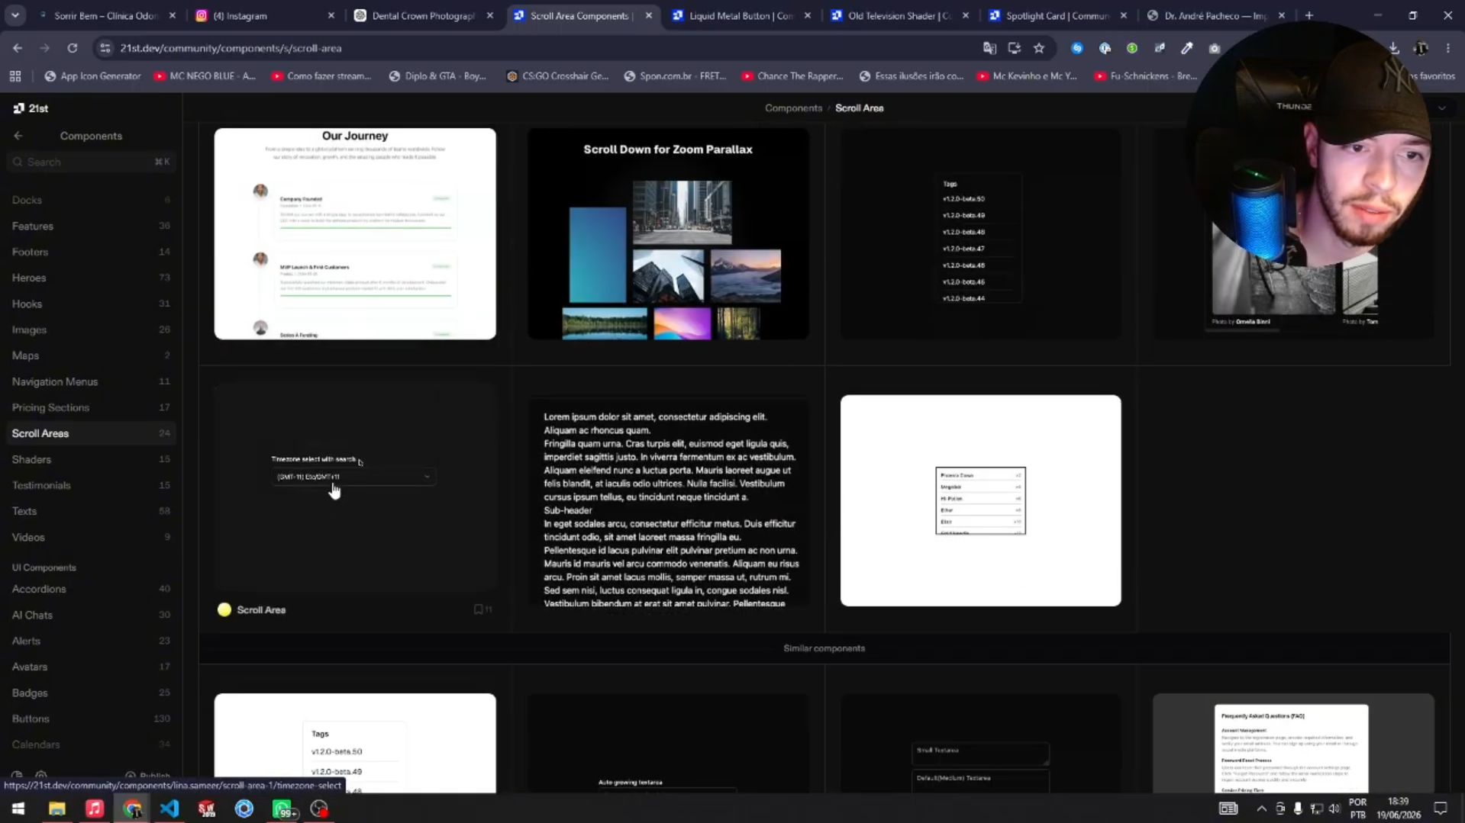Viewport: 1465px width, 823px height.
Task: Switch to the Instagram tab
Action: tap(264, 15)
